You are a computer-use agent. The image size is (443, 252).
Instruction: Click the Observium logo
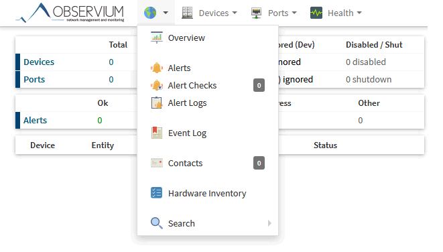coord(70,13)
